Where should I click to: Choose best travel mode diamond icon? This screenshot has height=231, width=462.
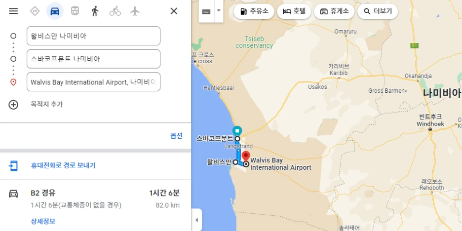coord(35,11)
